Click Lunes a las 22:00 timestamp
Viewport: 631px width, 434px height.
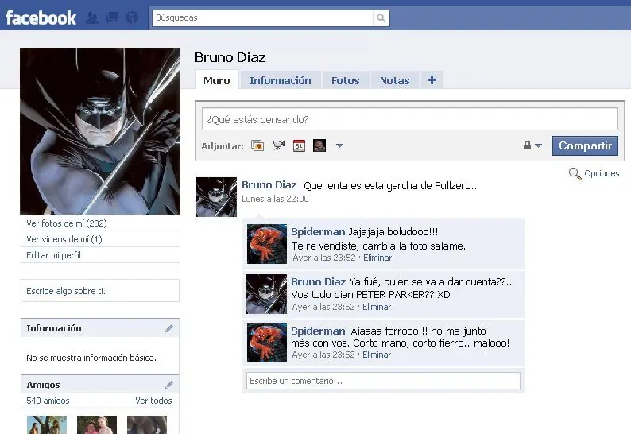pyautogui.click(x=275, y=199)
